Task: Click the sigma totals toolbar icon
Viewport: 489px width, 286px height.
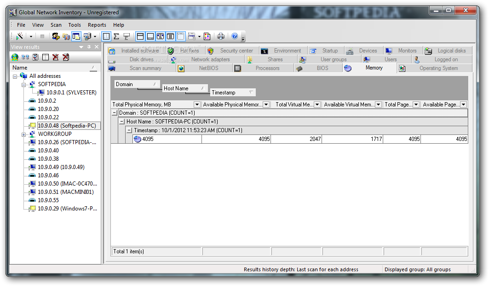Action: tap(117, 36)
